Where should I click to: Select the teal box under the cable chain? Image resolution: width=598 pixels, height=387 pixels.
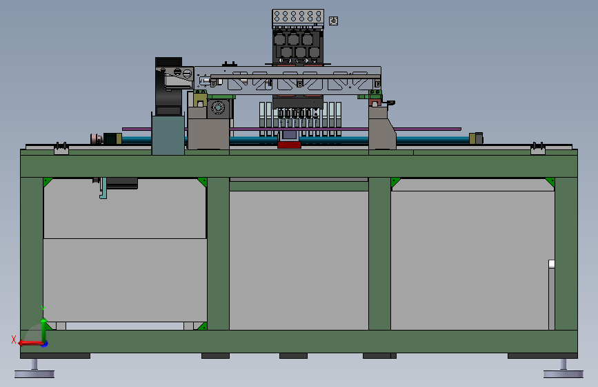tap(168, 135)
